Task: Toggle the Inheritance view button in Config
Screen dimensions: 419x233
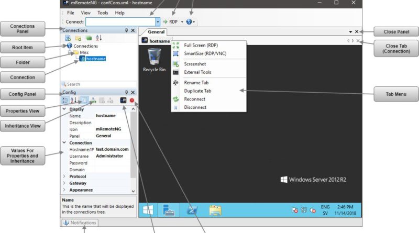Action: click(93, 100)
